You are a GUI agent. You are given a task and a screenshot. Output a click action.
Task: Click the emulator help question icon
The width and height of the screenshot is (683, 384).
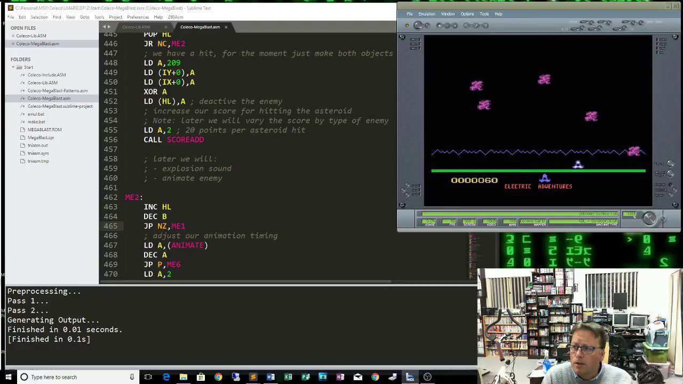486,26
